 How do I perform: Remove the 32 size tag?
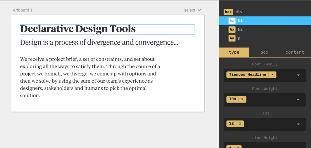coord(240,124)
